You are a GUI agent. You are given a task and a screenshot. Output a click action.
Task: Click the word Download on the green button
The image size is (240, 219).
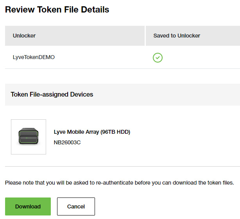[28, 206]
